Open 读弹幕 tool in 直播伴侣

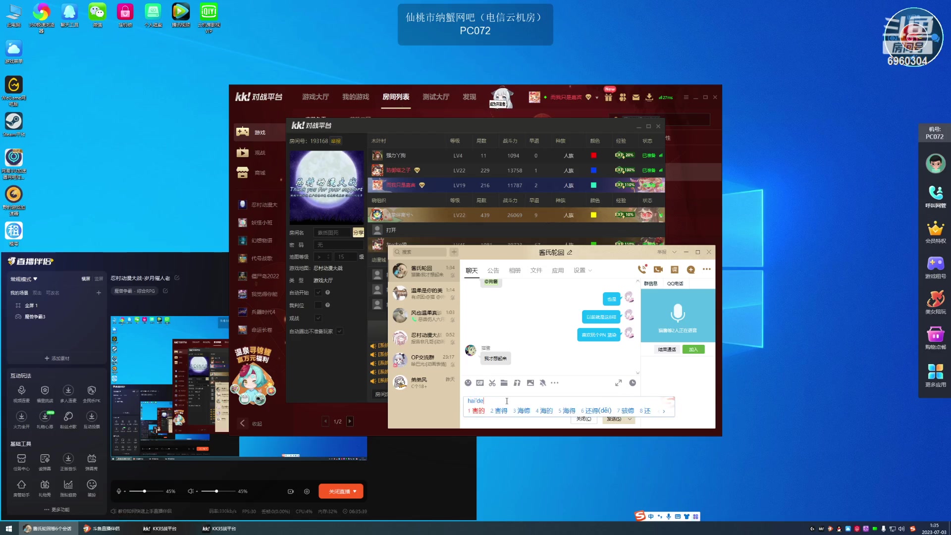pyautogui.click(x=45, y=461)
